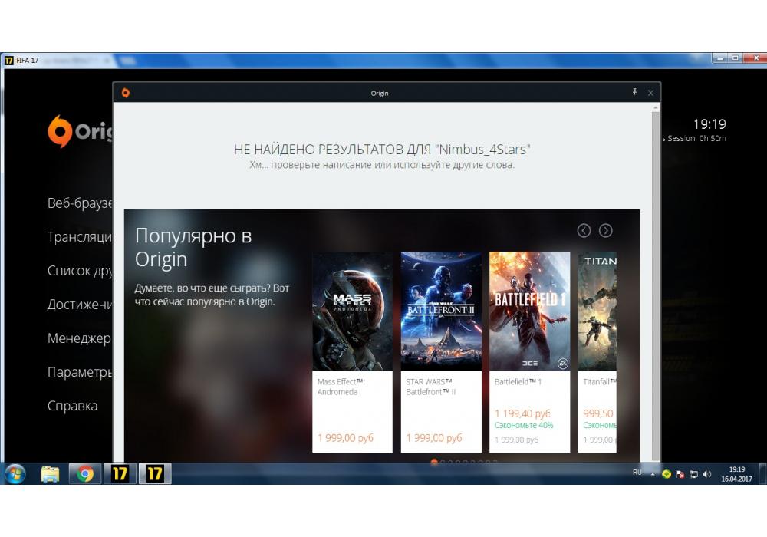Open Mass Effect Andromeda cover art
Screen dimensions: 767x537
click(x=352, y=311)
